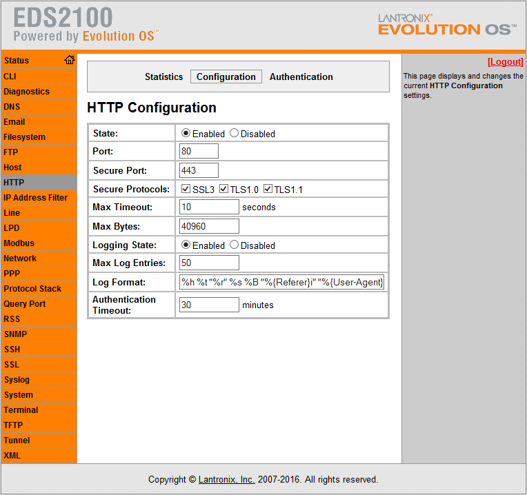Open the Statistics tab
The image size is (527, 495).
[x=163, y=77]
